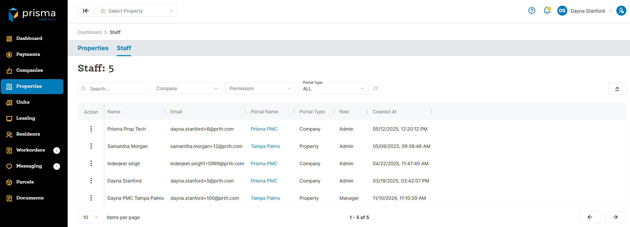630x227 pixels.
Task: Change the Portal Type ALL dropdown
Action: (x=333, y=89)
